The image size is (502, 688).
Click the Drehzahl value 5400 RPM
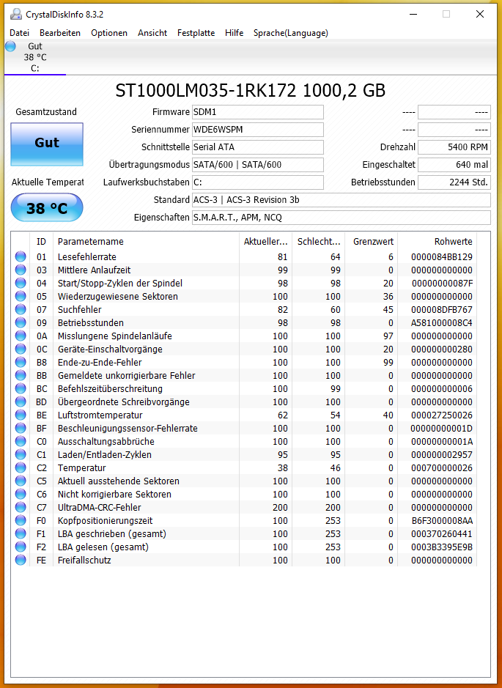click(454, 147)
